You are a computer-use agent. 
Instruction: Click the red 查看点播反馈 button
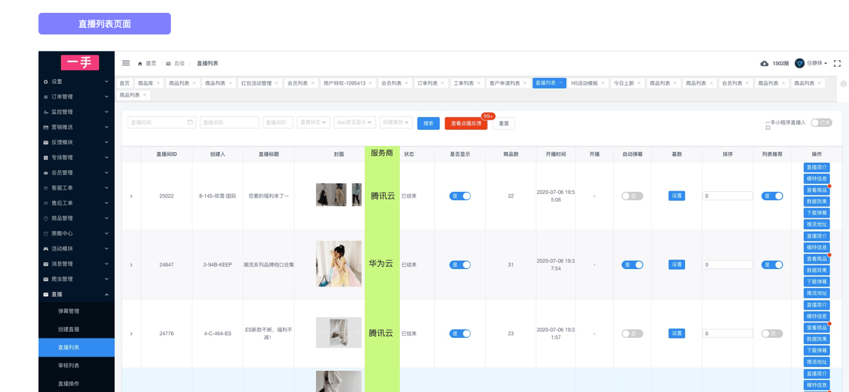coord(466,123)
